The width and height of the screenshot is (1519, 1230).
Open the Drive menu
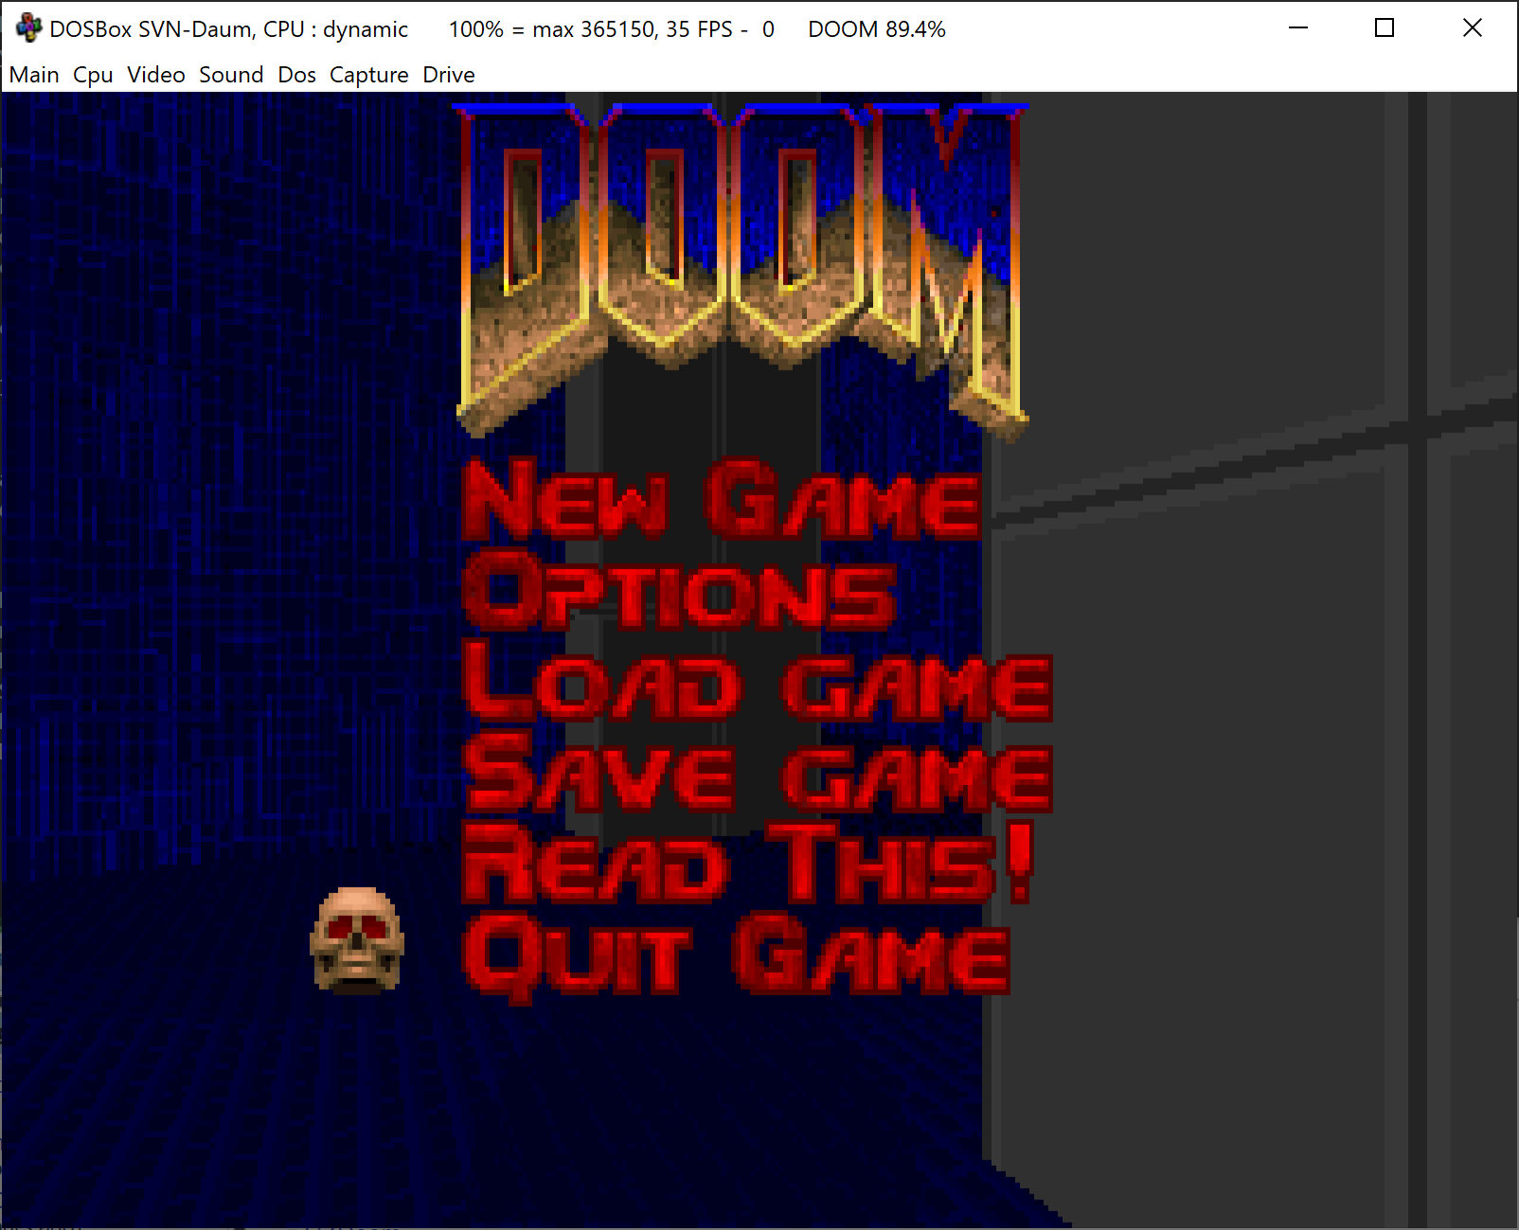click(449, 75)
